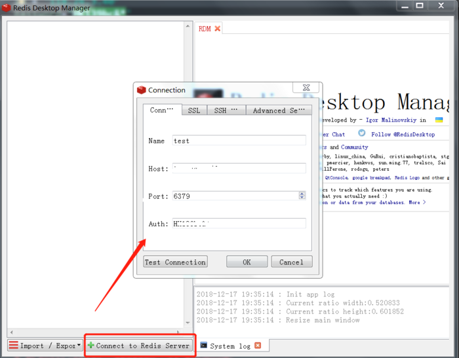
Task: Minimize the Redis Desktop Manager window
Action: pyautogui.click(x=405, y=5)
